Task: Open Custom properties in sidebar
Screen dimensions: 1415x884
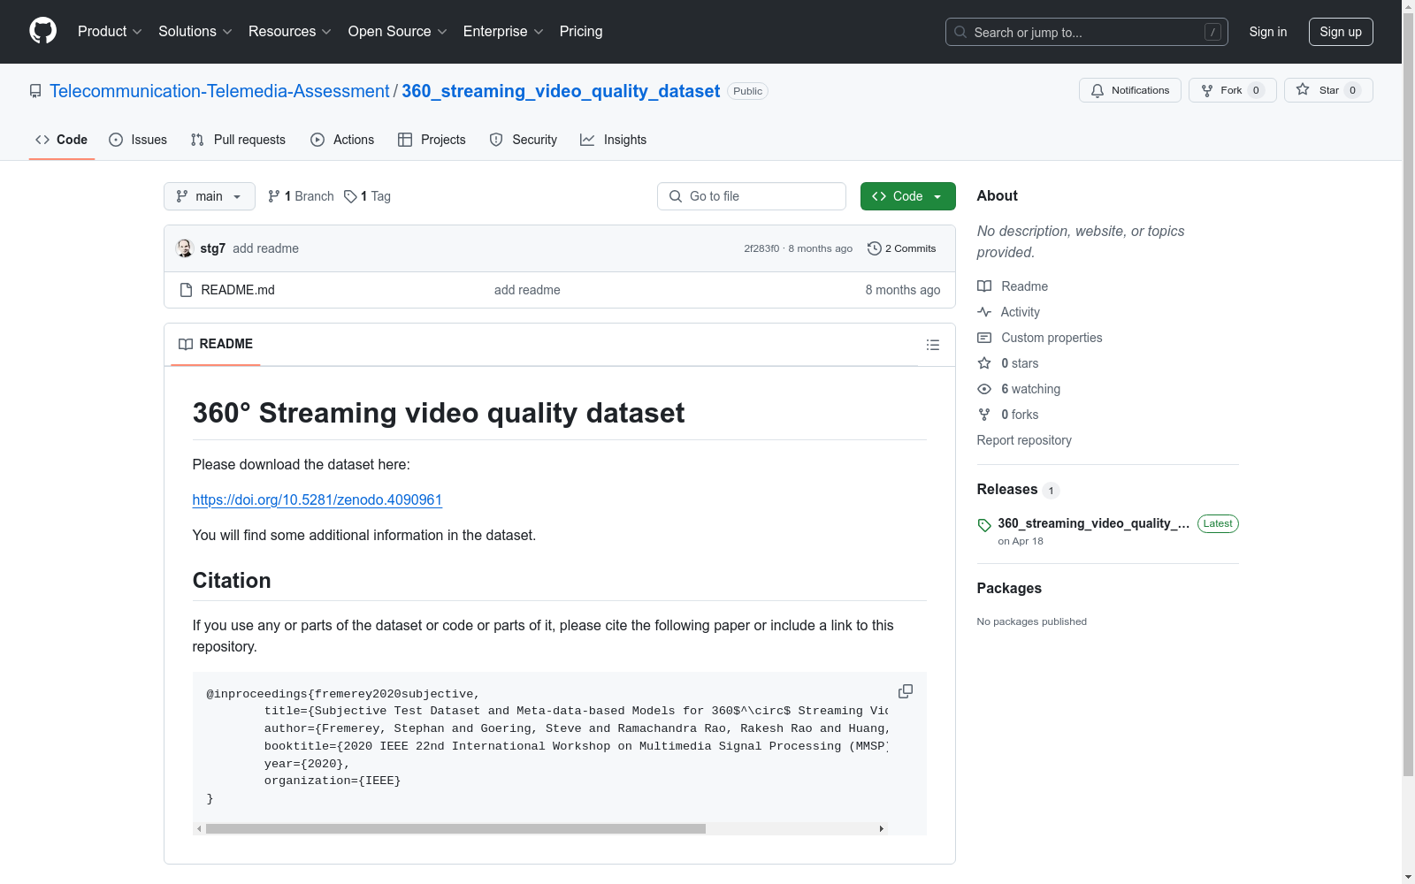Action: pyautogui.click(x=1040, y=338)
